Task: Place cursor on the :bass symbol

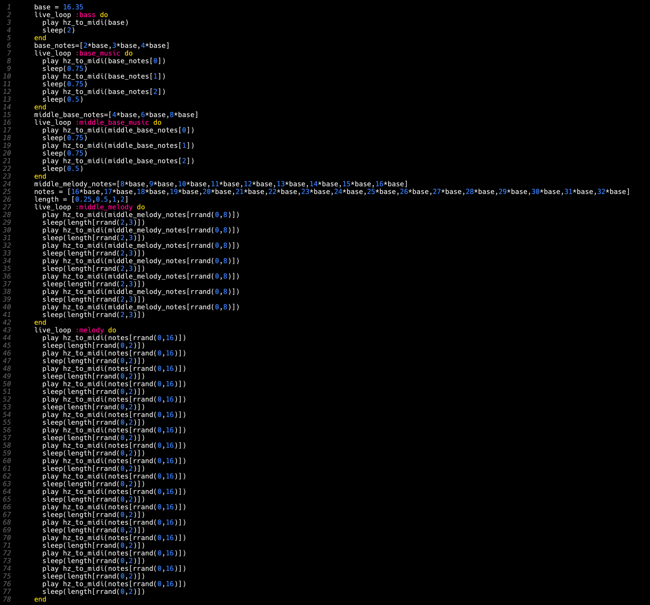Action: point(85,15)
